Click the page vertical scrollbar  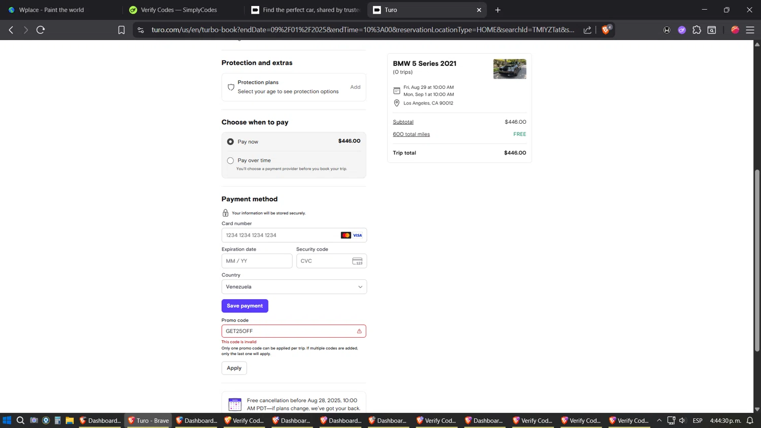757,260
